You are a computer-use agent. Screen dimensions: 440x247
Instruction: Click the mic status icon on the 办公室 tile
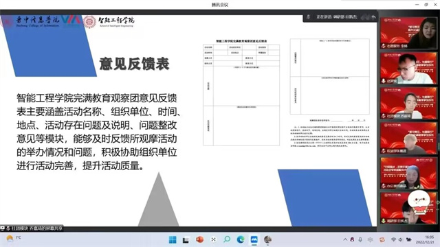pyautogui.click(x=384, y=186)
